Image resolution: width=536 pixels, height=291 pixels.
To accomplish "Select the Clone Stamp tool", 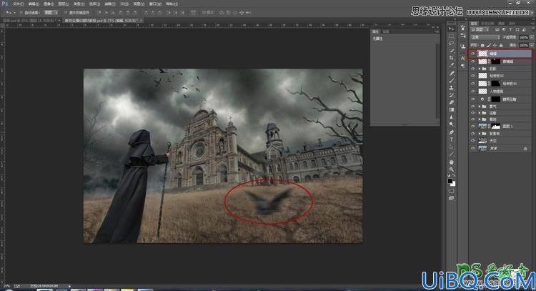I will (451, 88).
